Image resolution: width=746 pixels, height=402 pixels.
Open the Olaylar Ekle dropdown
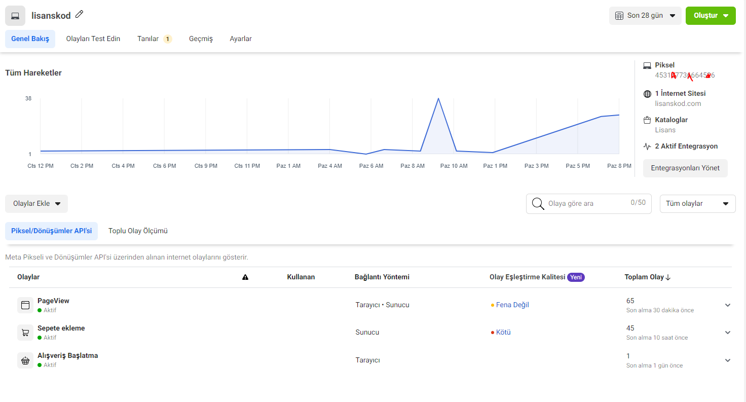coord(36,204)
